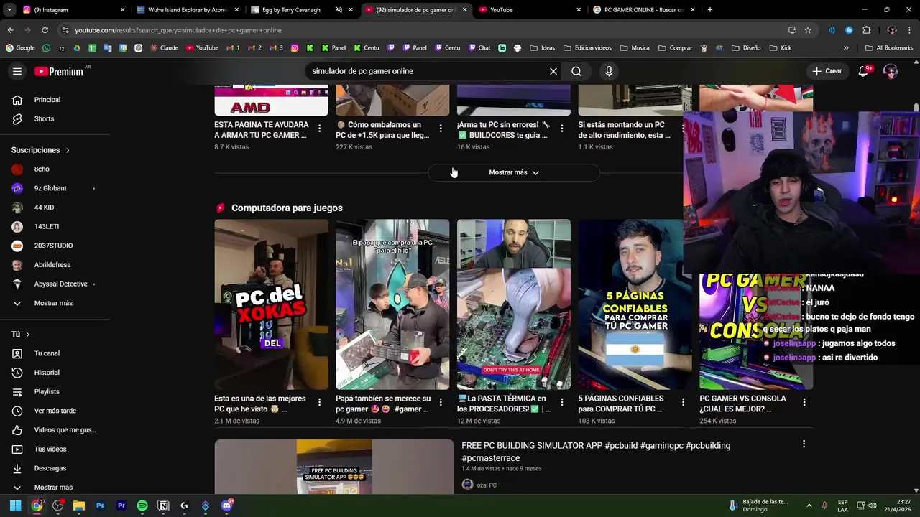Open the 5 PÁGINAS CONFIABLES short
Image resolution: width=920 pixels, height=517 pixels.
point(635,304)
